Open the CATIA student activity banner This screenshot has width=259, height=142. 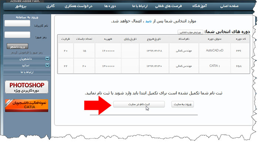[x=27, y=105]
